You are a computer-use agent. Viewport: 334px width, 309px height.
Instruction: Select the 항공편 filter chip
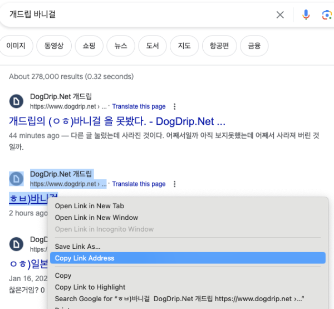tap(219, 46)
